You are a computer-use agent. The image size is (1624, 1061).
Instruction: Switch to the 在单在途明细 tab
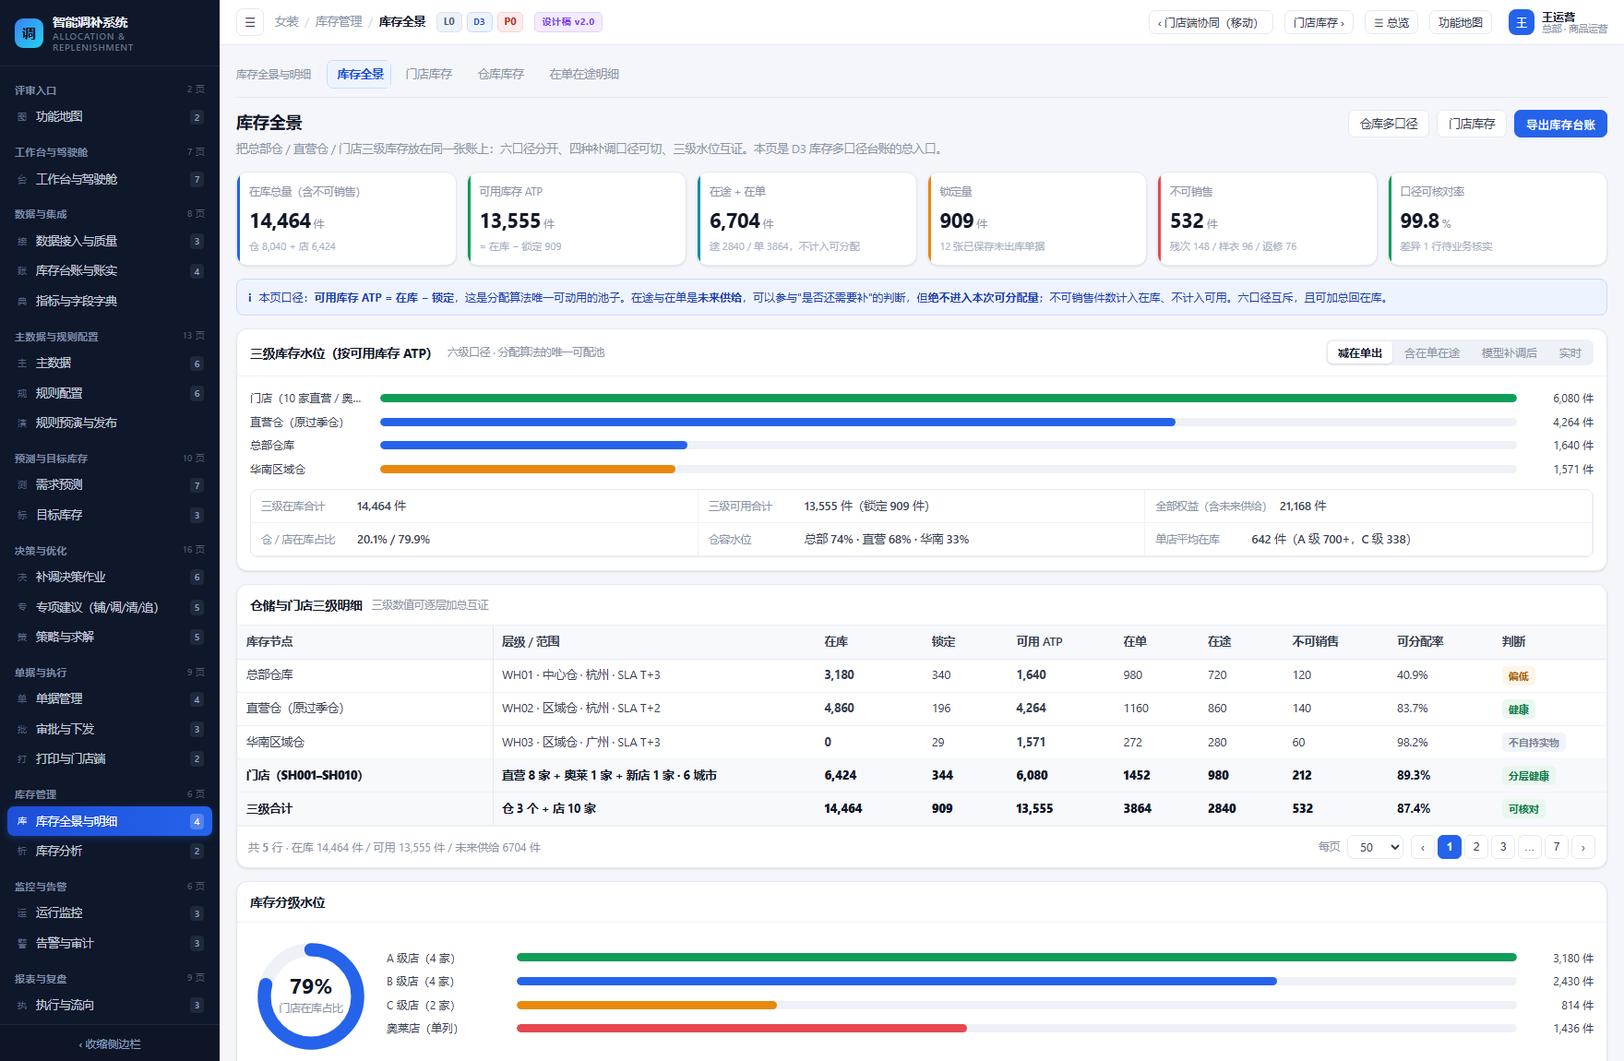click(584, 75)
